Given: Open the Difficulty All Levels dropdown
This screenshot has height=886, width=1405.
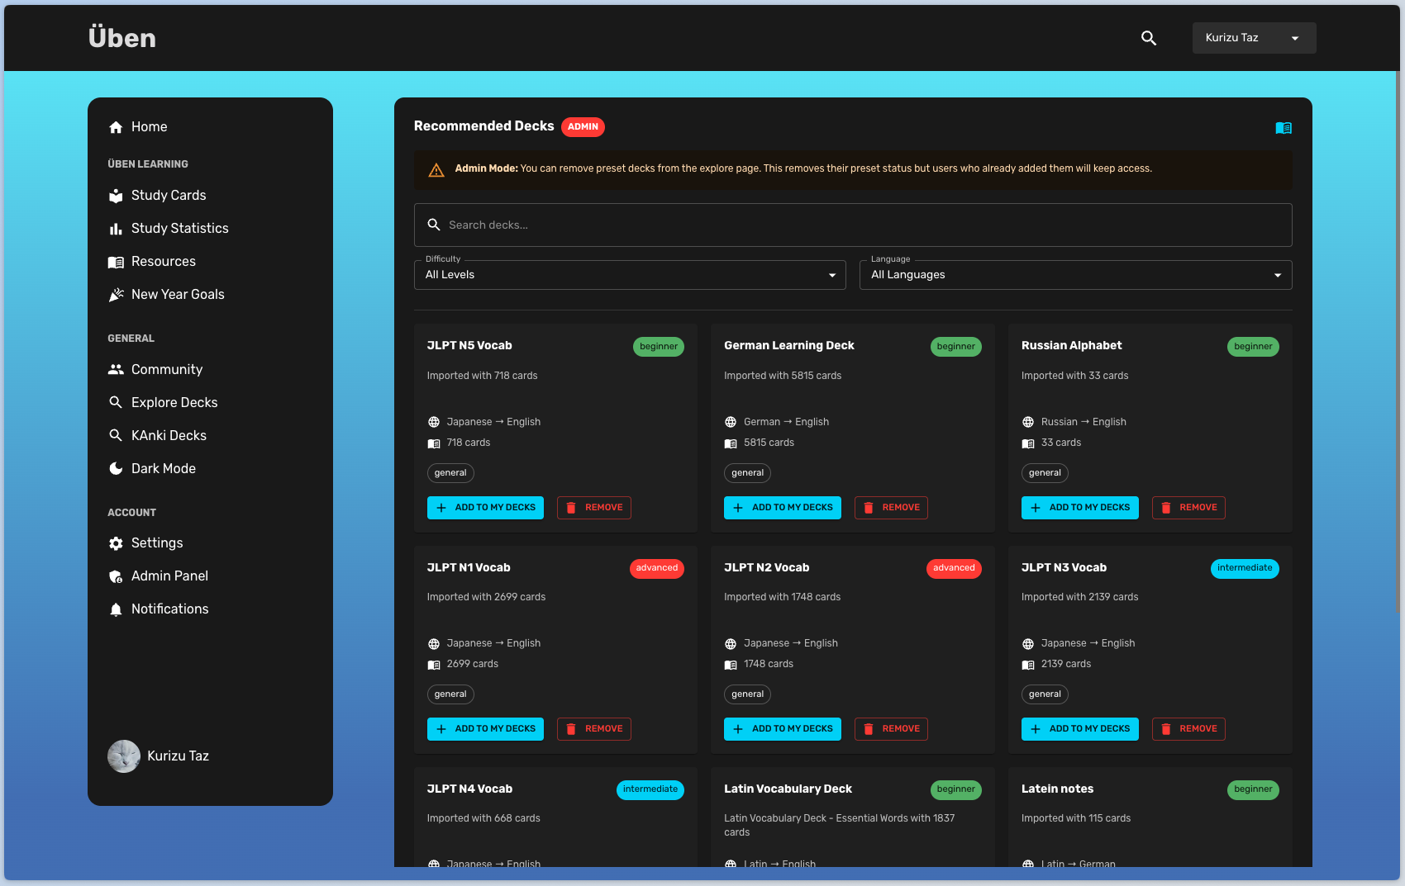Looking at the screenshot, I should (630, 275).
